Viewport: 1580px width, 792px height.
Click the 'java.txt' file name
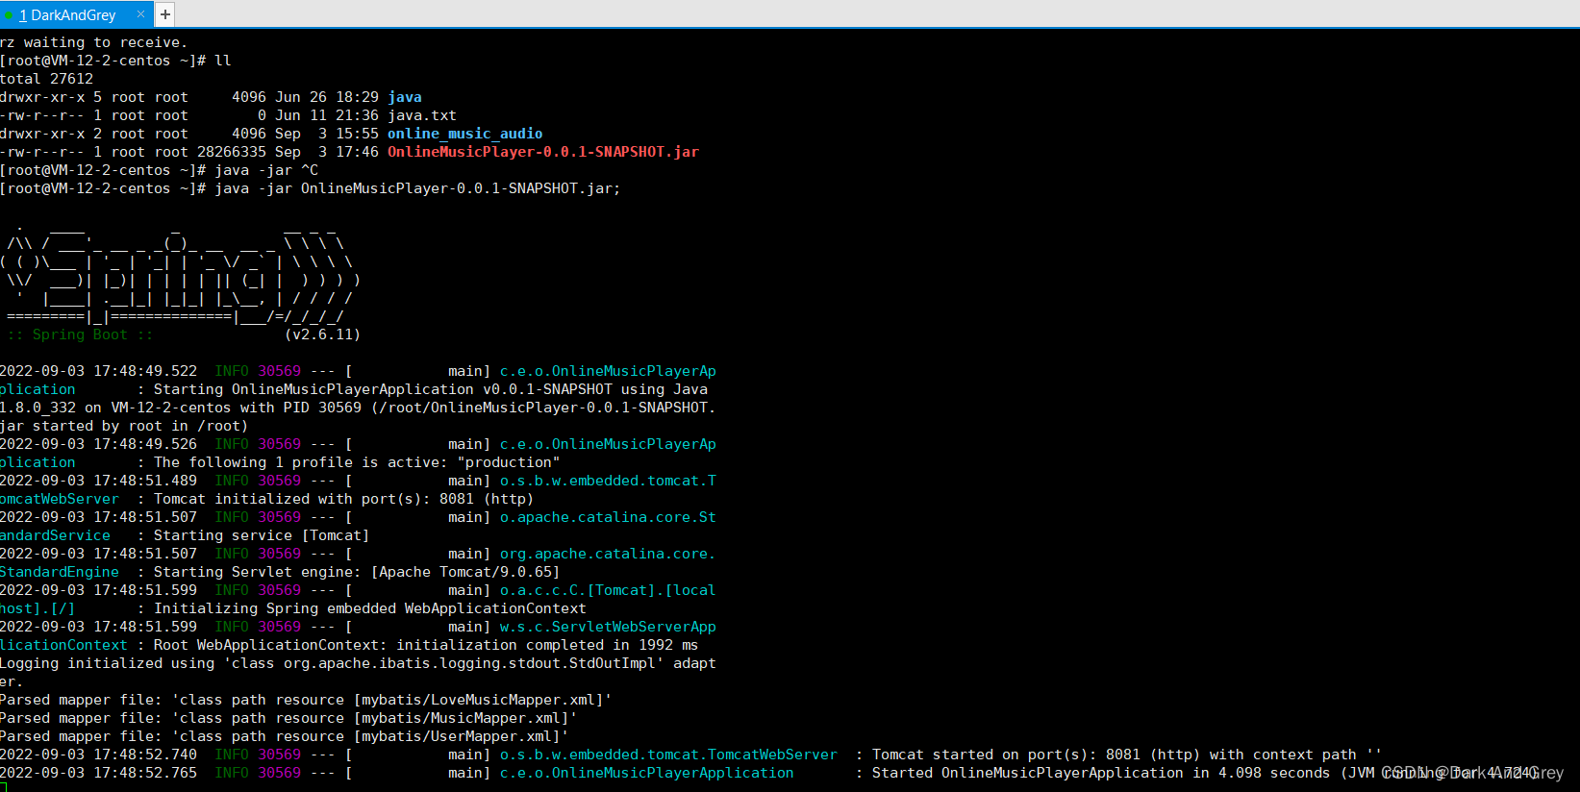point(422,115)
